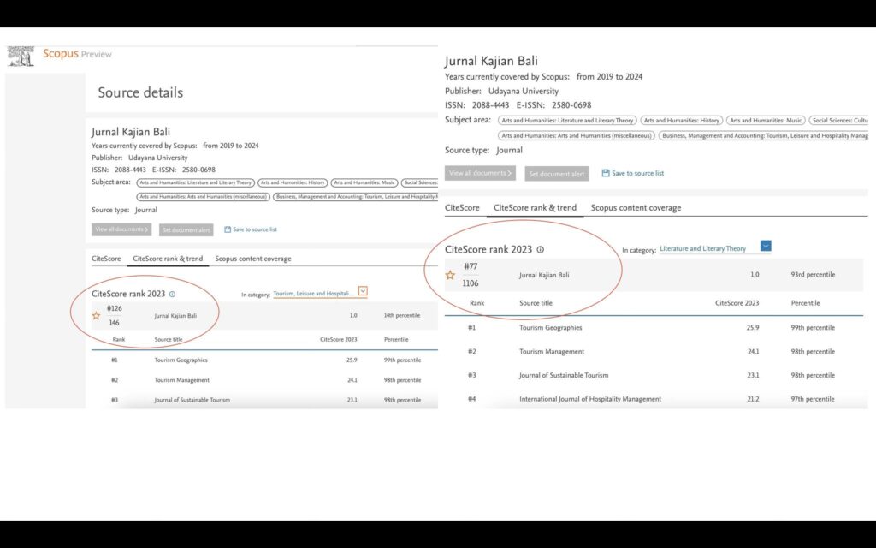Screen dimensions: 876x548
Task: Click Social Sciences tag in right panel
Action: 838,120
